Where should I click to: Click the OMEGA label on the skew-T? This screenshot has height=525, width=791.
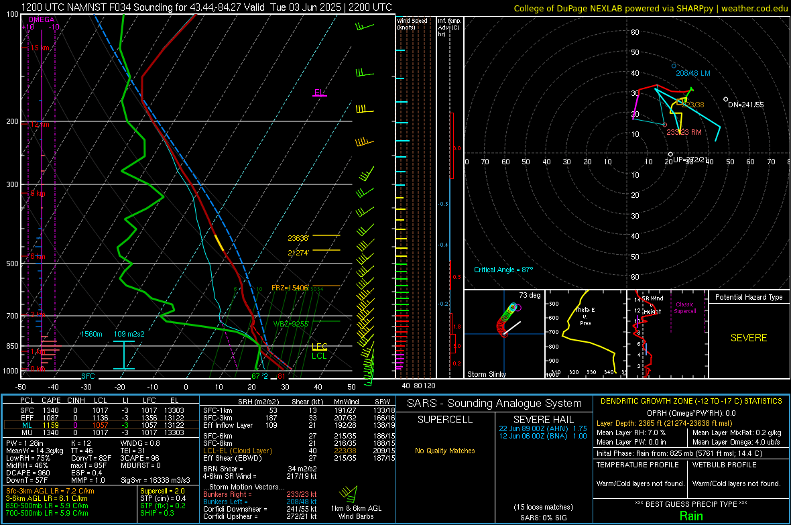click(42, 19)
